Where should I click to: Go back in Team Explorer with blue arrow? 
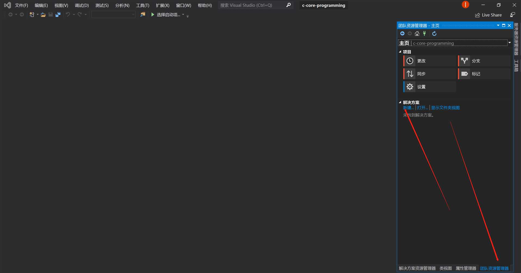click(402, 33)
